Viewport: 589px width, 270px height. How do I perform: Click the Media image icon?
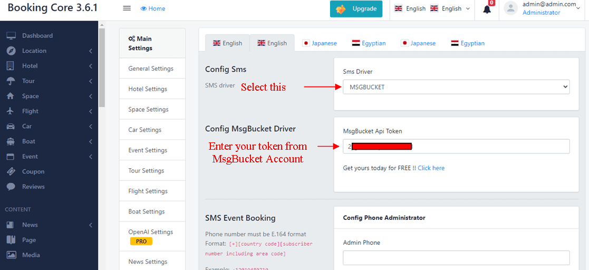11,255
